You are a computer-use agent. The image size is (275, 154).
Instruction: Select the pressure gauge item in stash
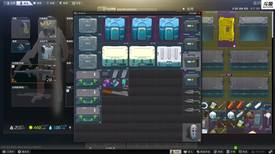pos(267,119)
